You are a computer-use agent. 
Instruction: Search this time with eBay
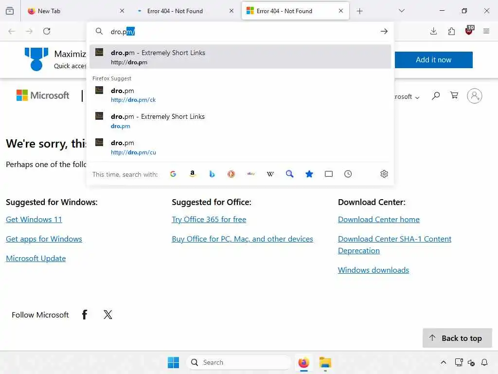(x=251, y=174)
